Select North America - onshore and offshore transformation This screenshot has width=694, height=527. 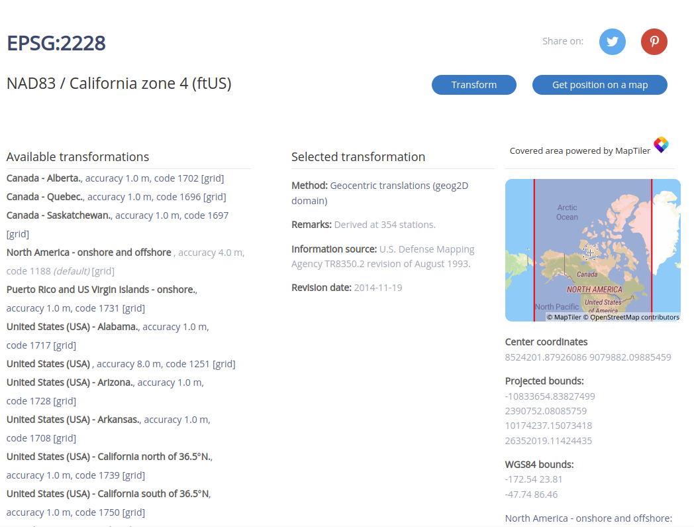point(89,253)
